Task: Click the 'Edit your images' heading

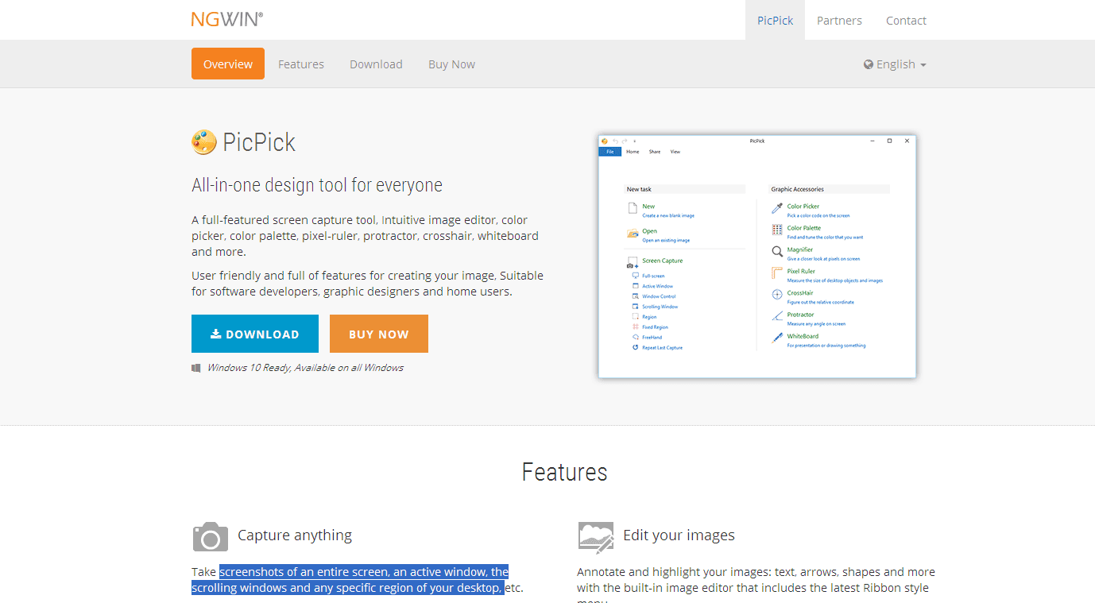Action: tap(679, 535)
